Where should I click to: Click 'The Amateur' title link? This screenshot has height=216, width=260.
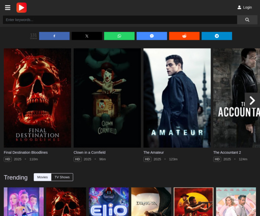click(x=153, y=152)
